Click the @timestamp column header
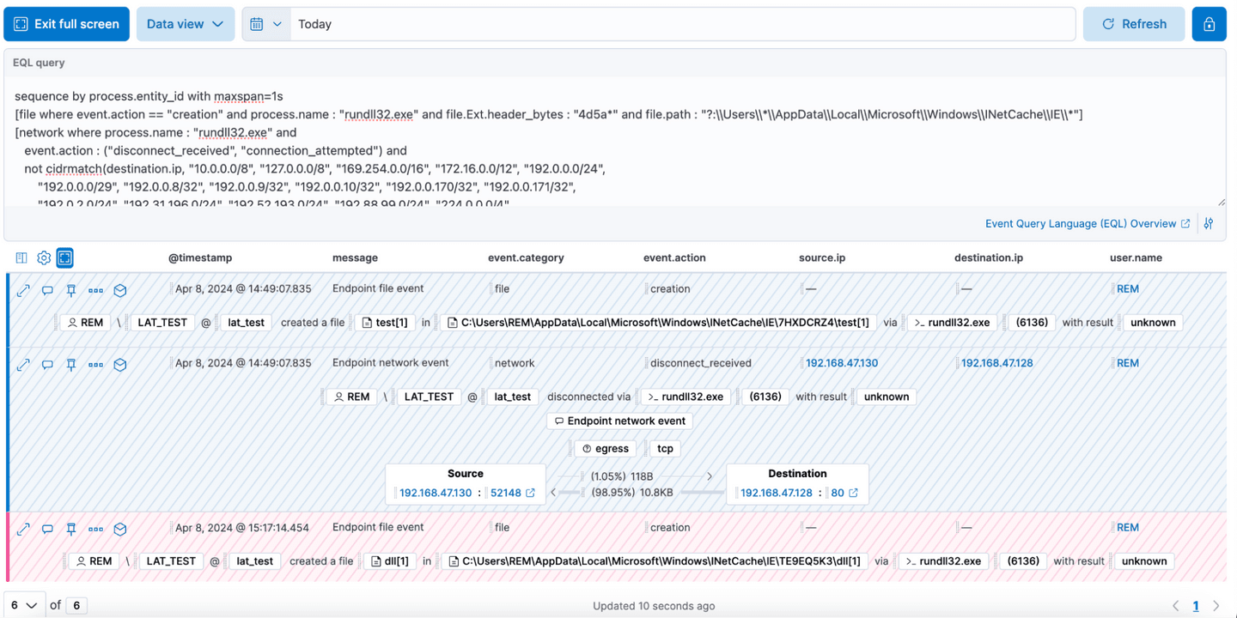Image resolution: width=1237 pixels, height=618 pixels. click(x=199, y=257)
